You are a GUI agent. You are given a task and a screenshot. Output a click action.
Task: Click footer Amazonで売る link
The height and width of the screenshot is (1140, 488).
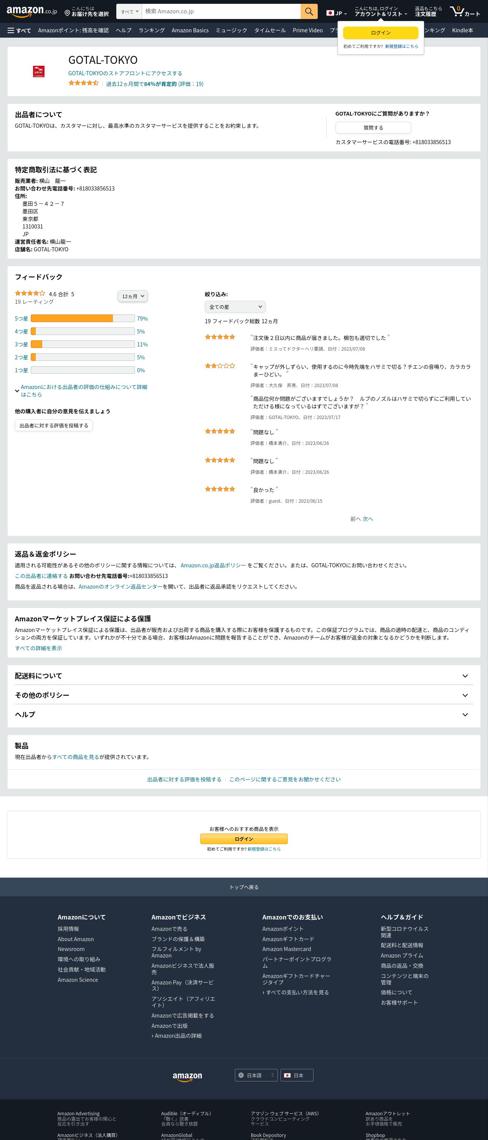pyautogui.click(x=170, y=929)
